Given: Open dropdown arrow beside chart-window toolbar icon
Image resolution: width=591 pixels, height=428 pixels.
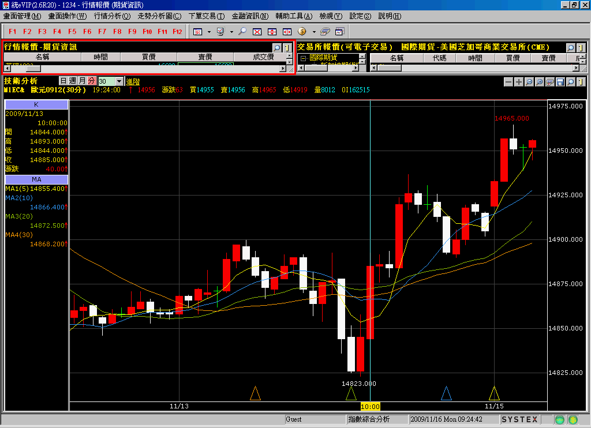Looking at the screenshot, I should [209, 32].
